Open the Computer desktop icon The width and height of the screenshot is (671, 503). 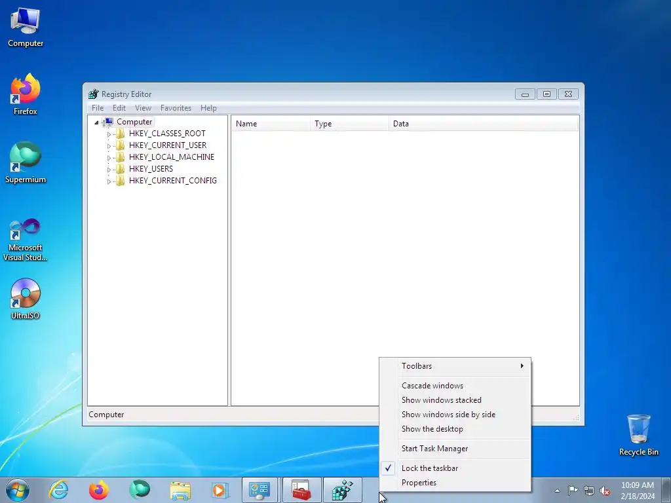pyautogui.click(x=26, y=28)
